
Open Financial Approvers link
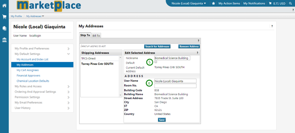tap(28, 76)
